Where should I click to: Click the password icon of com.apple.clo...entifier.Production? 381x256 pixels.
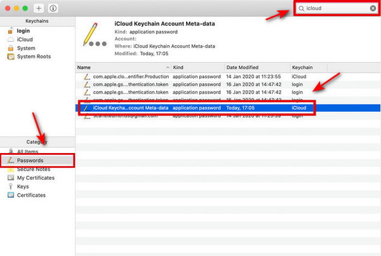coord(86,77)
